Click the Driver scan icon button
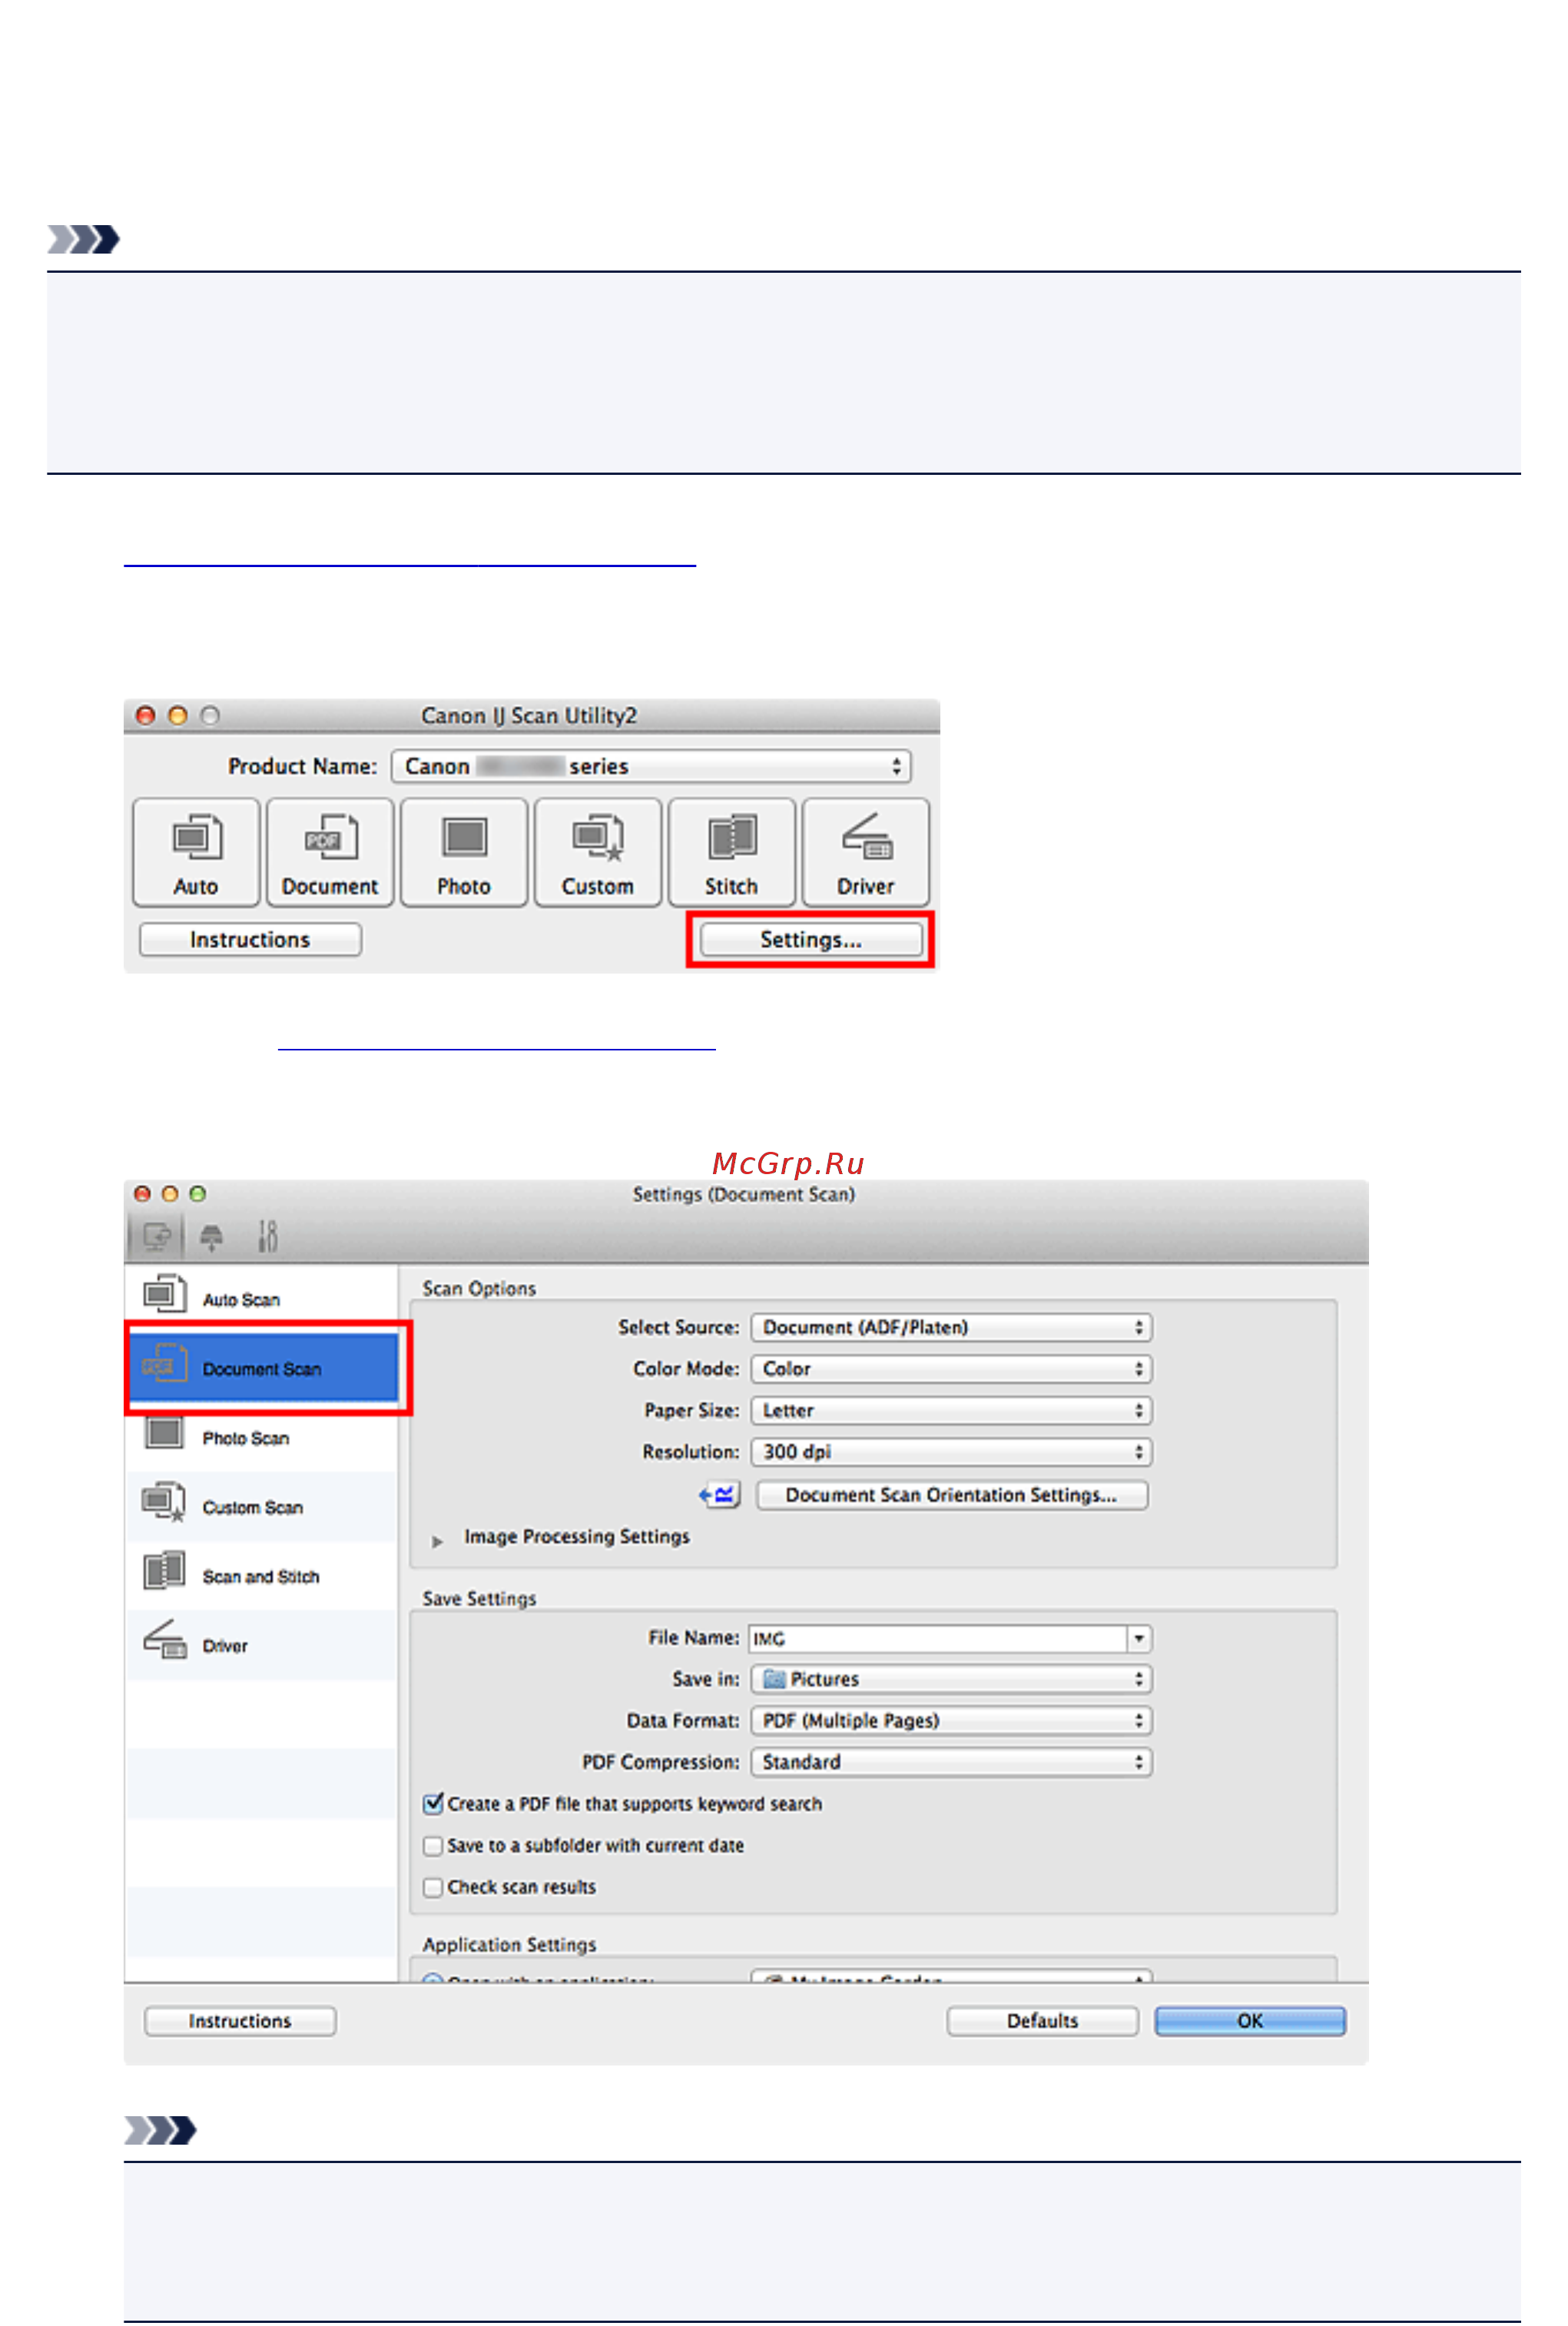Screen dimensions: 1568x2326 pos(866,852)
